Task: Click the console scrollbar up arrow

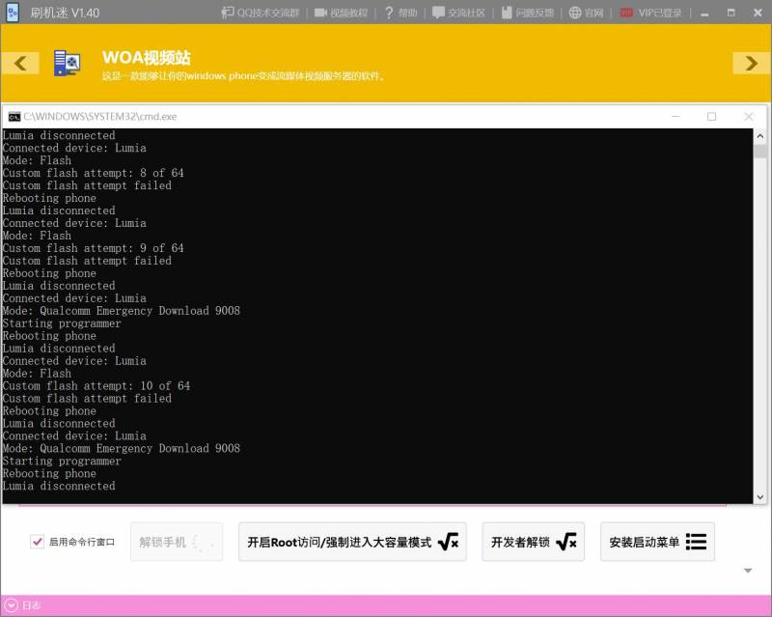Action: pos(759,135)
